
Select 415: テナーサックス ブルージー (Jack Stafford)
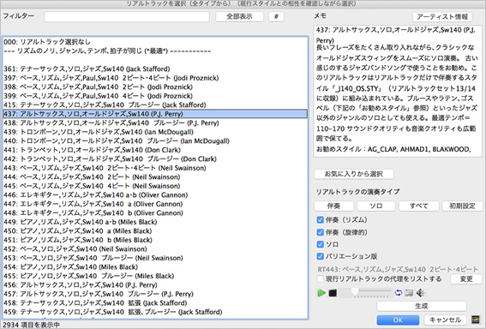pos(155,105)
